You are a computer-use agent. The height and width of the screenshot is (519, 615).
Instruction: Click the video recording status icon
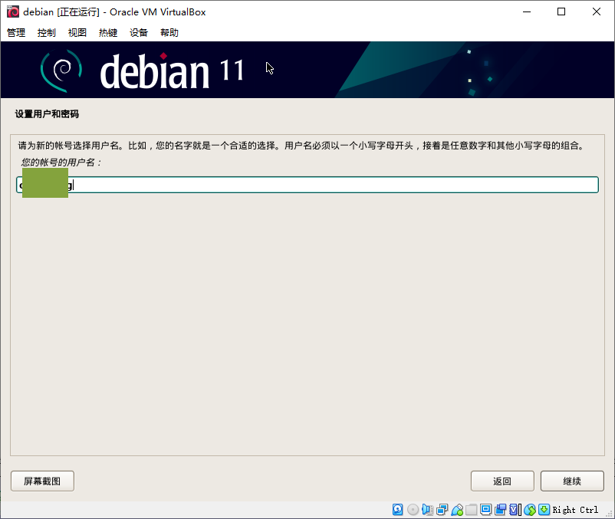coord(501,509)
